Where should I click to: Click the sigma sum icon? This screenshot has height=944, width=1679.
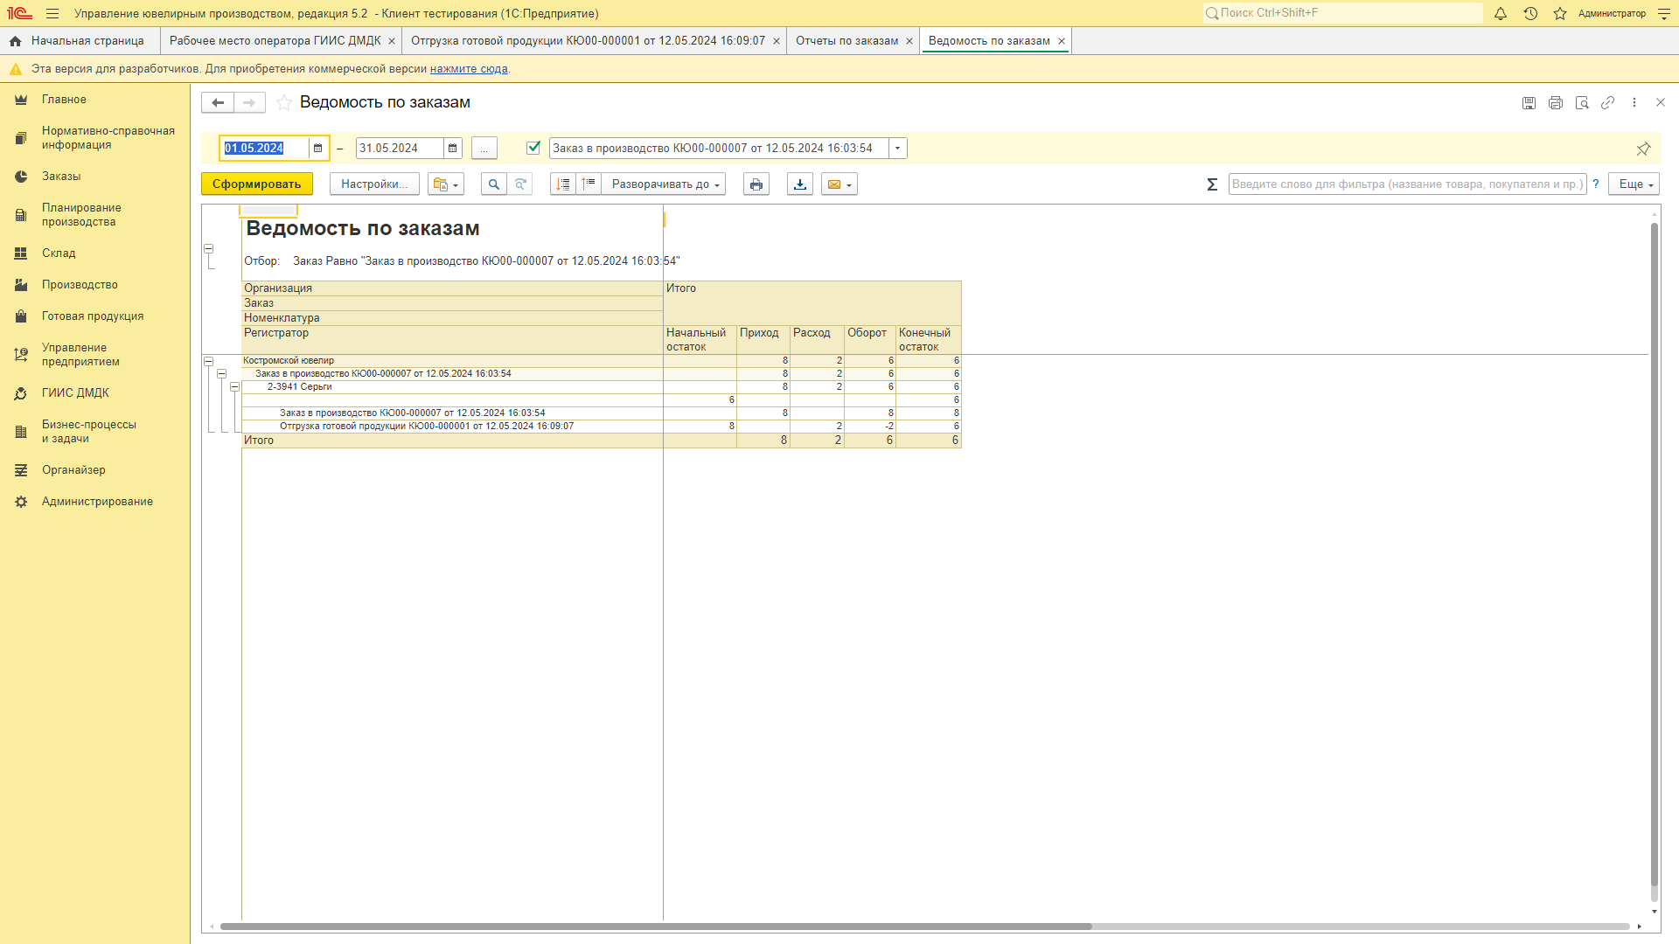click(1212, 184)
